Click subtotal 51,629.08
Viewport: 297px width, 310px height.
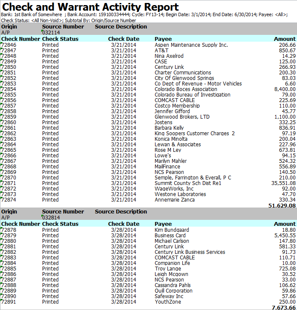tap(282, 206)
